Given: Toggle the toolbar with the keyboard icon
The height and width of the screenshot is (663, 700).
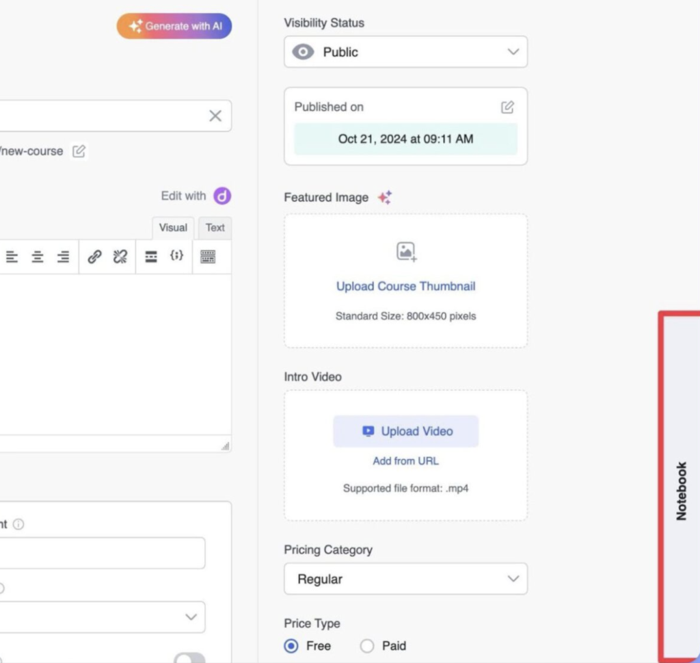Looking at the screenshot, I should point(208,257).
